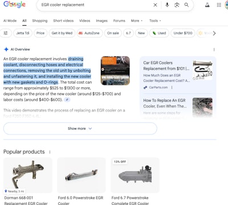
Task: Open the Google homepage logo
Action: point(14,5)
